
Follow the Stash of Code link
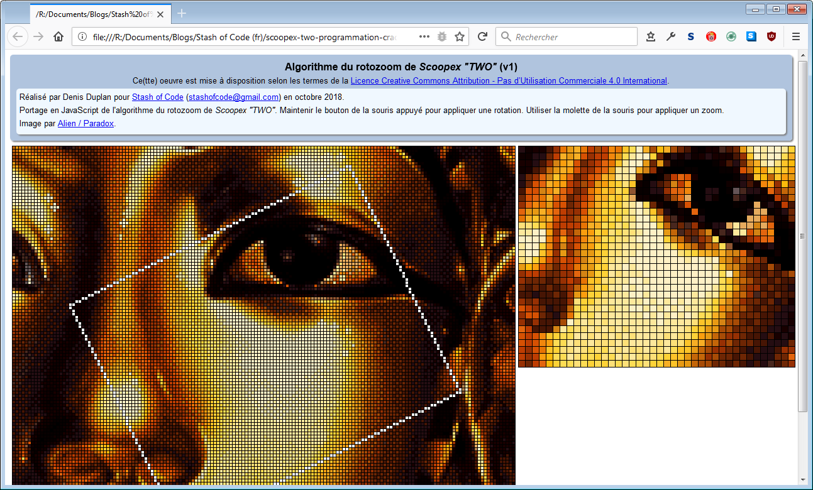158,97
